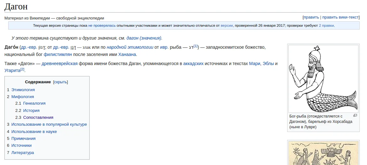Collapse contents using the "скрыть" toggle
367x165 pixels.
(60, 82)
